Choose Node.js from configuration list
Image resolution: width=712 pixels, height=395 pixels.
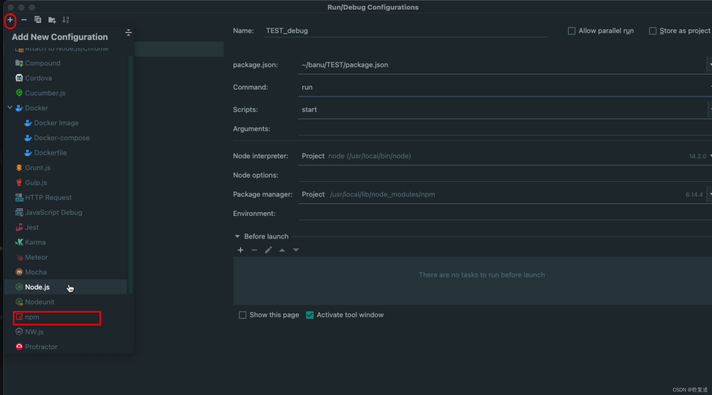tap(37, 287)
